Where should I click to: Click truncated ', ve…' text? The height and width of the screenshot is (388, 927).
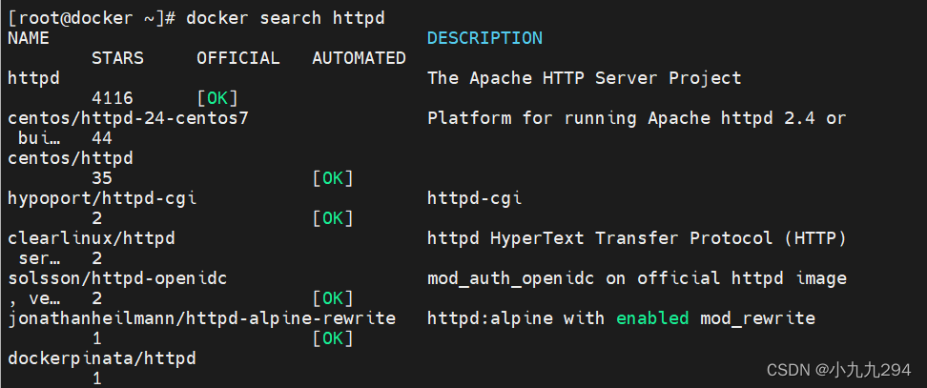point(33,298)
